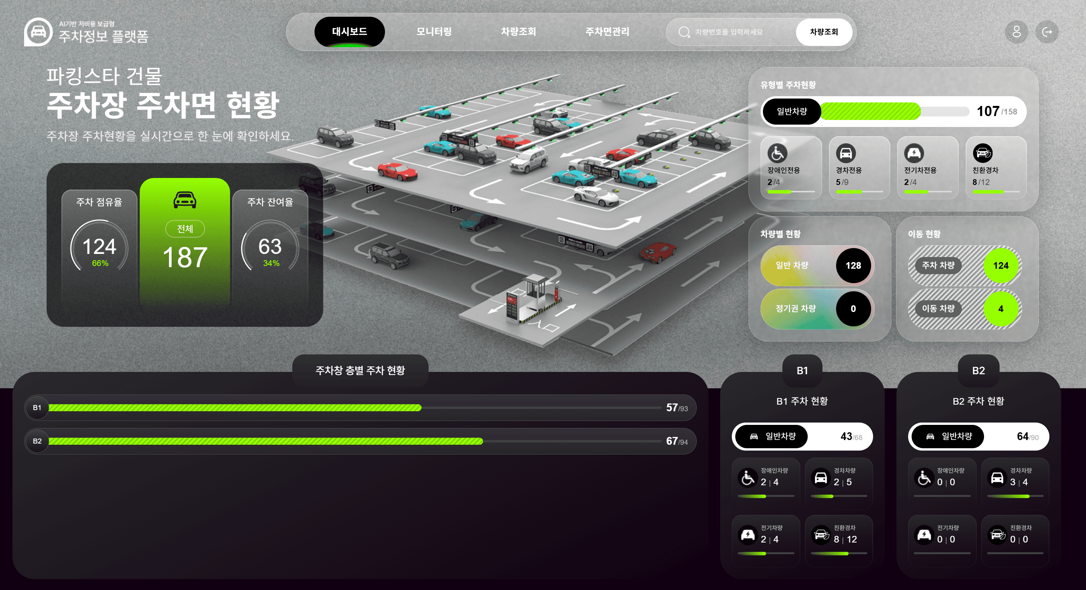Click the logout icon in header
1086x590 pixels.
coord(1047,32)
